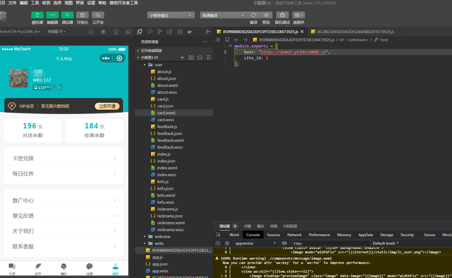Toggle the Debugger panel button
The width and height of the screenshot is (452, 278).
coord(67,15)
